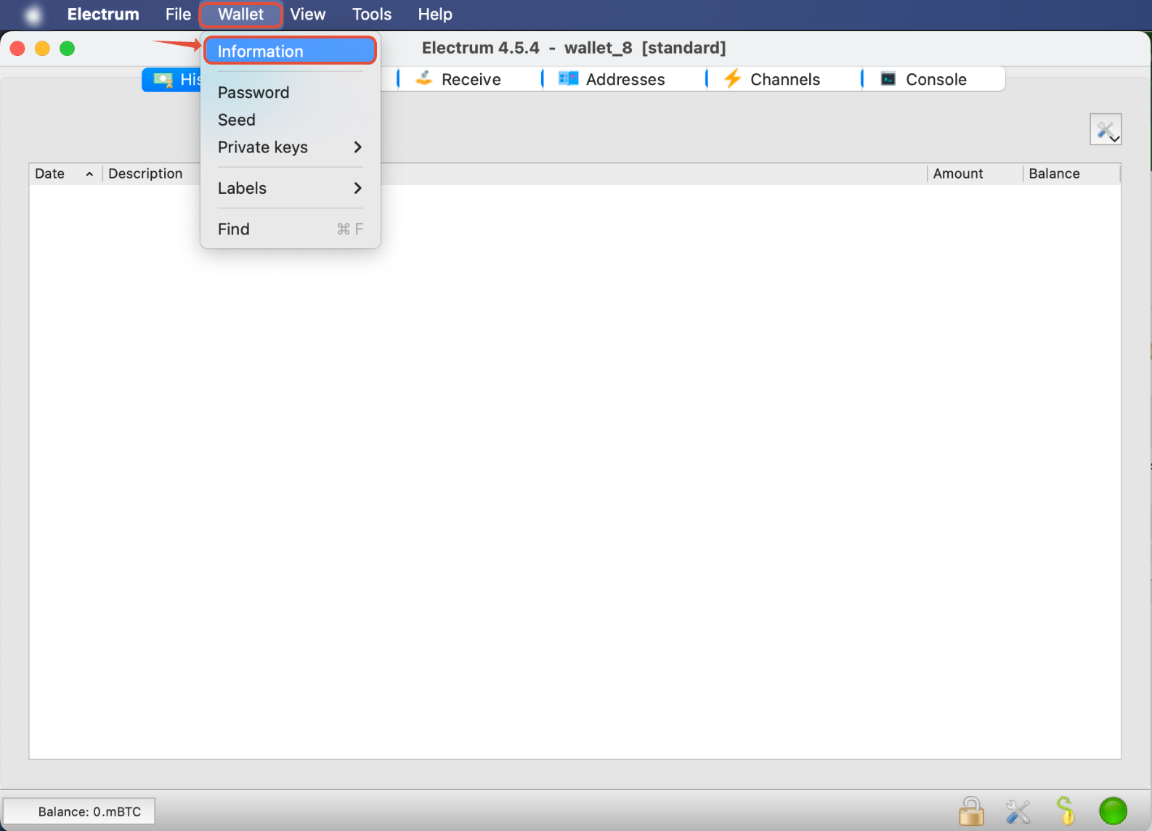Screen dimensions: 1152x831
Task: Open the View menu
Action: [308, 15]
